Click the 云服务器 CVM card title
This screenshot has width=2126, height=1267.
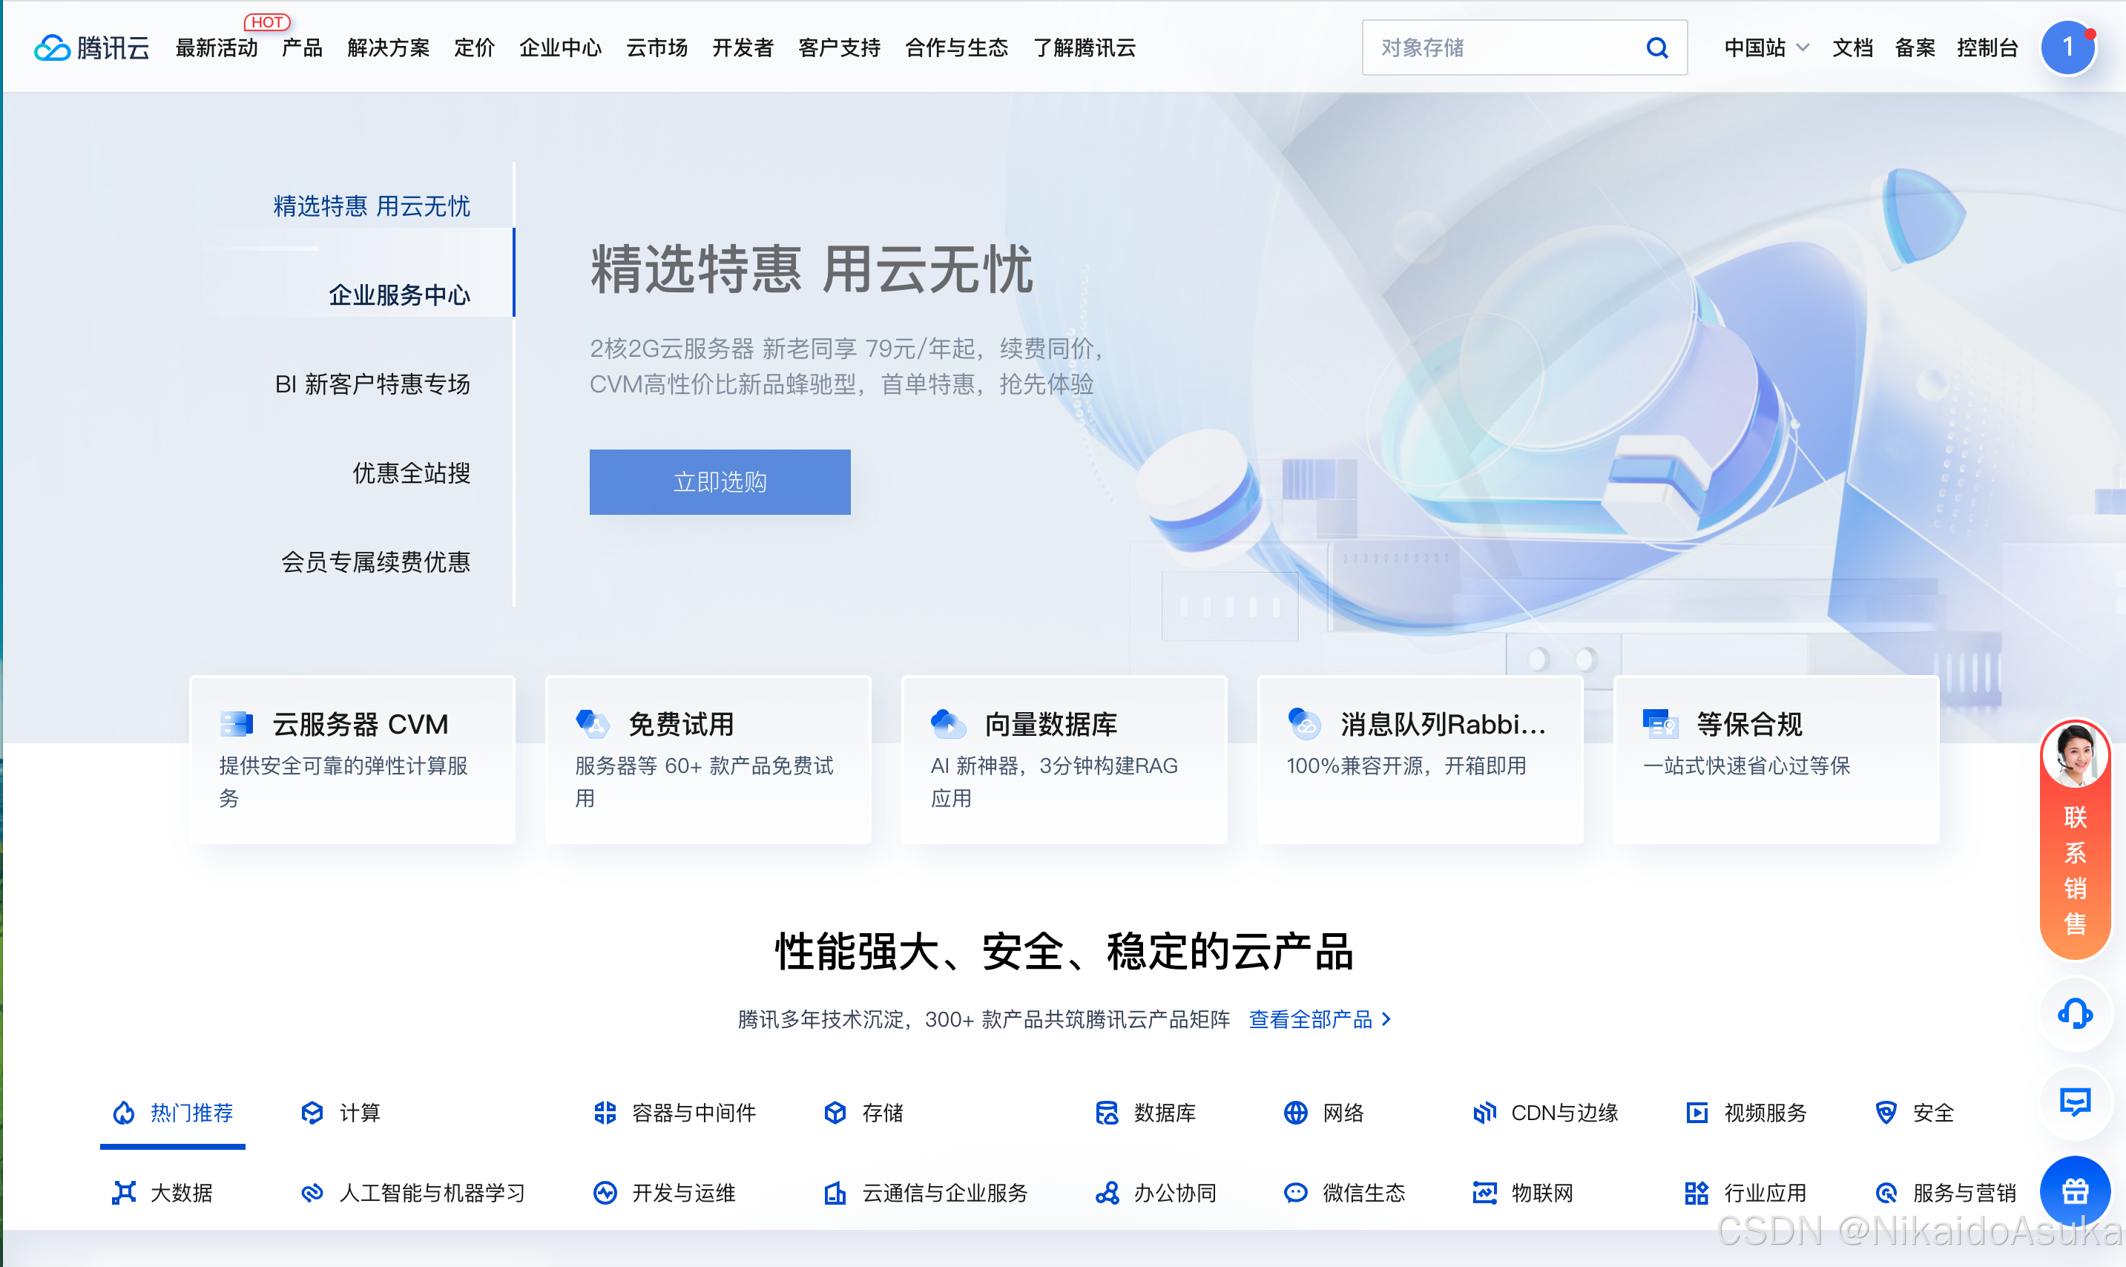361,724
